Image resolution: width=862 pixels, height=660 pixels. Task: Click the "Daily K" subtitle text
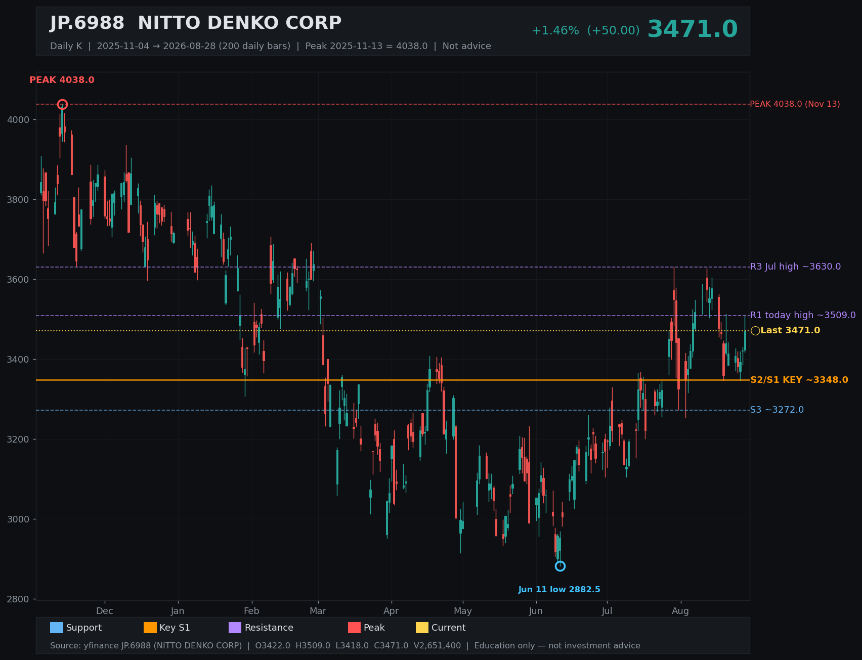(66, 46)
